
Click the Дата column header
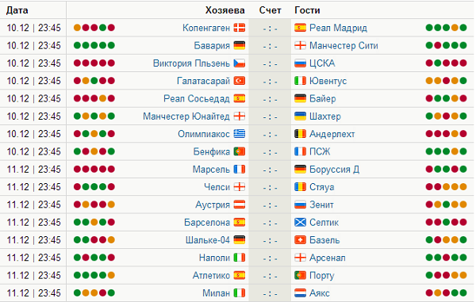coord(17,10)
